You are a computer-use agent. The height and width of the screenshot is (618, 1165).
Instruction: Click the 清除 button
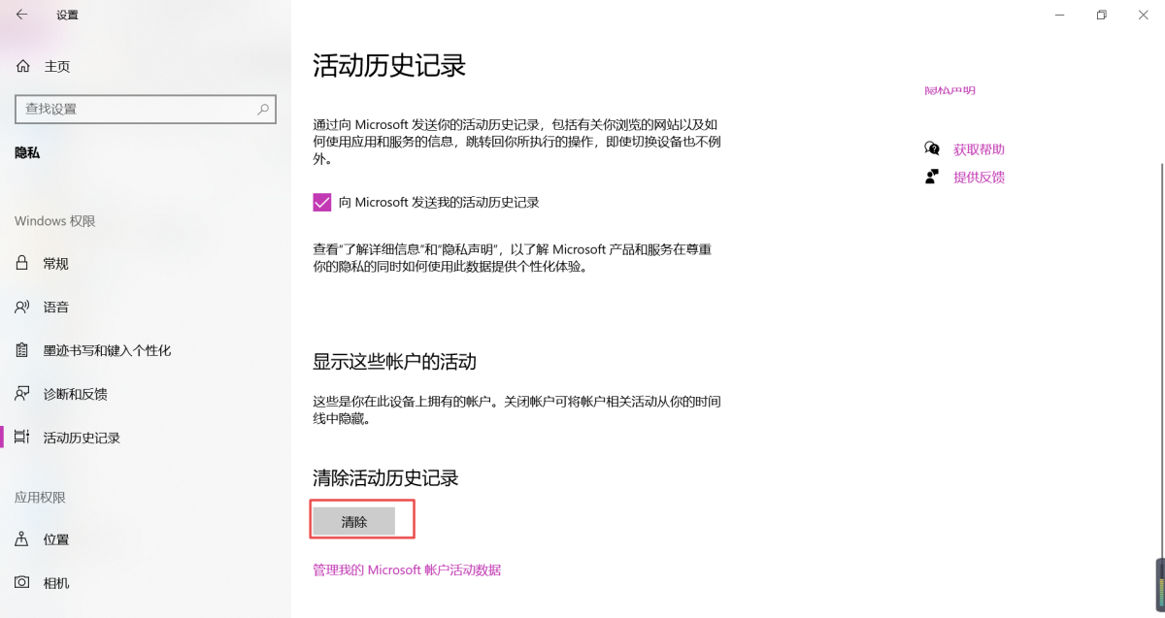tap(354, 522)
